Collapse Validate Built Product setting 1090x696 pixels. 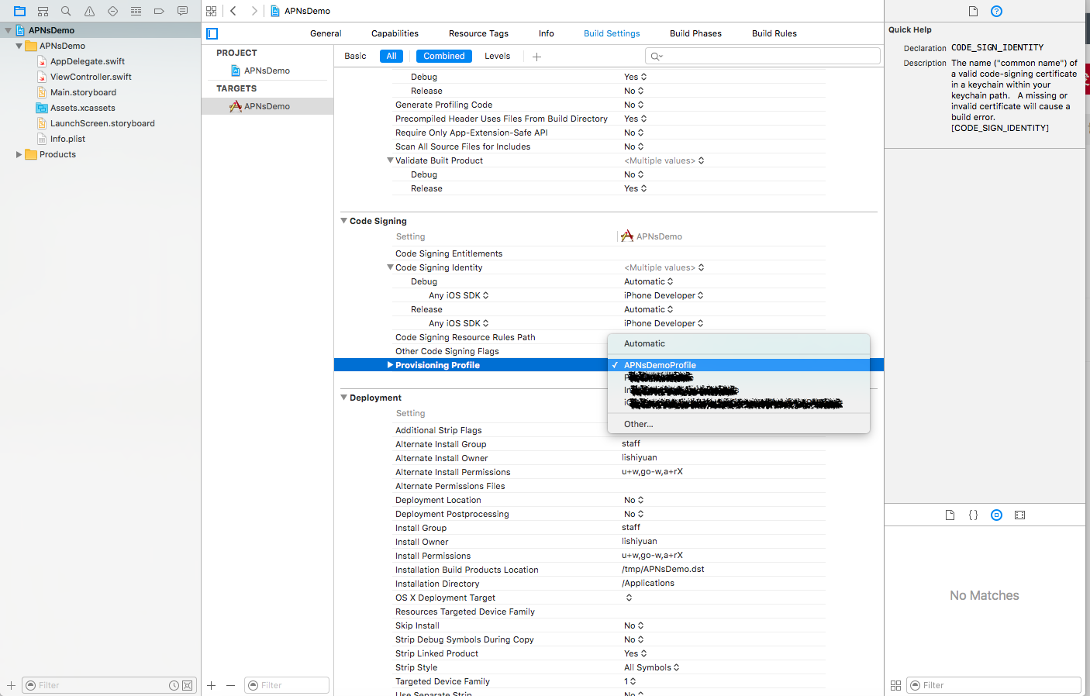pos(390,160)
